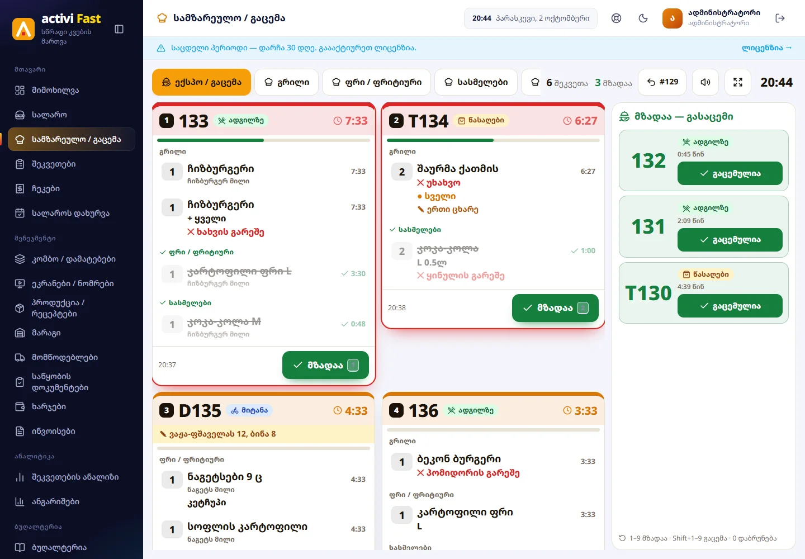805x559 pixels.
Task: Switch to the ექსპო / გაცემა tab
Action: point(201,82)
